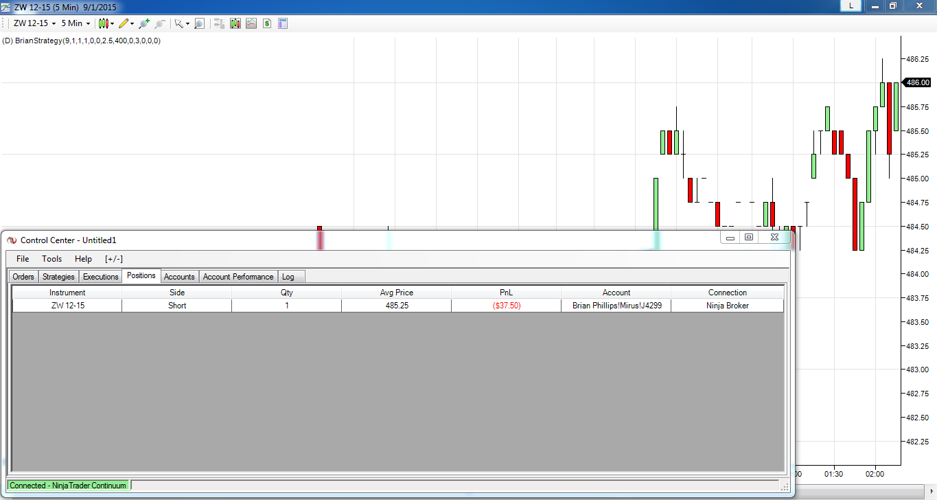Image resolution: width=937 pixels, height=500 pixels.
Task: Close the Control Center window
Action: click(x=774, y=238)
